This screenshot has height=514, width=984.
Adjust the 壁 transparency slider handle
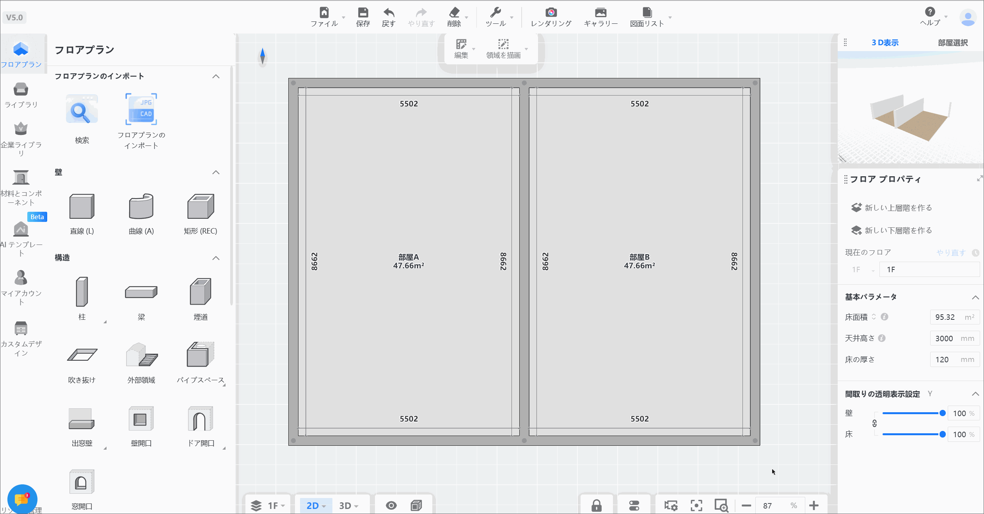point(942,413)
